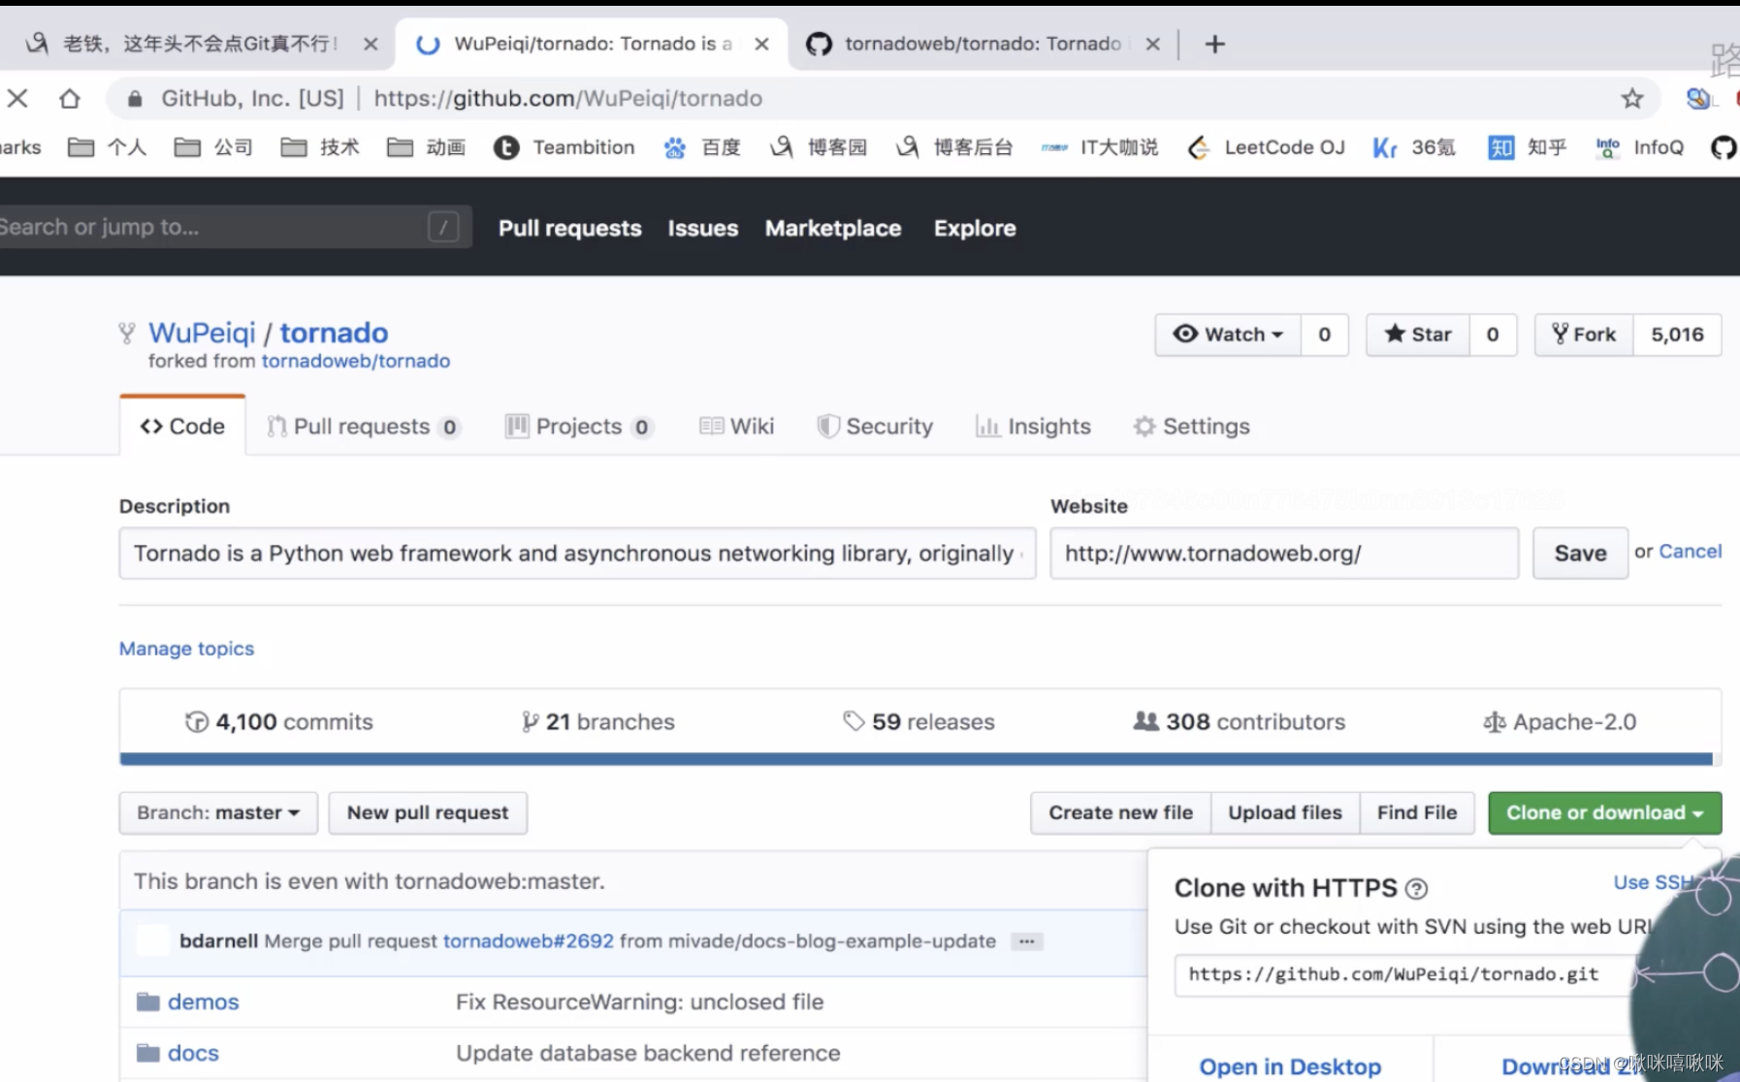Viewport: 1740px width, 1082px height.
Task: Open the 个人 bookmarks folder
Action: coord(108,147)
